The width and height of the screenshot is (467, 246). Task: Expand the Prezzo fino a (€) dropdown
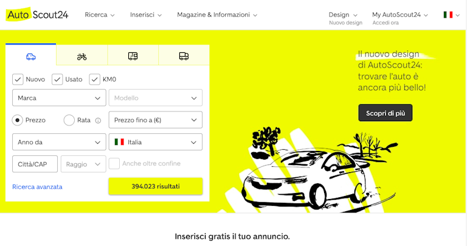point(156,120)
